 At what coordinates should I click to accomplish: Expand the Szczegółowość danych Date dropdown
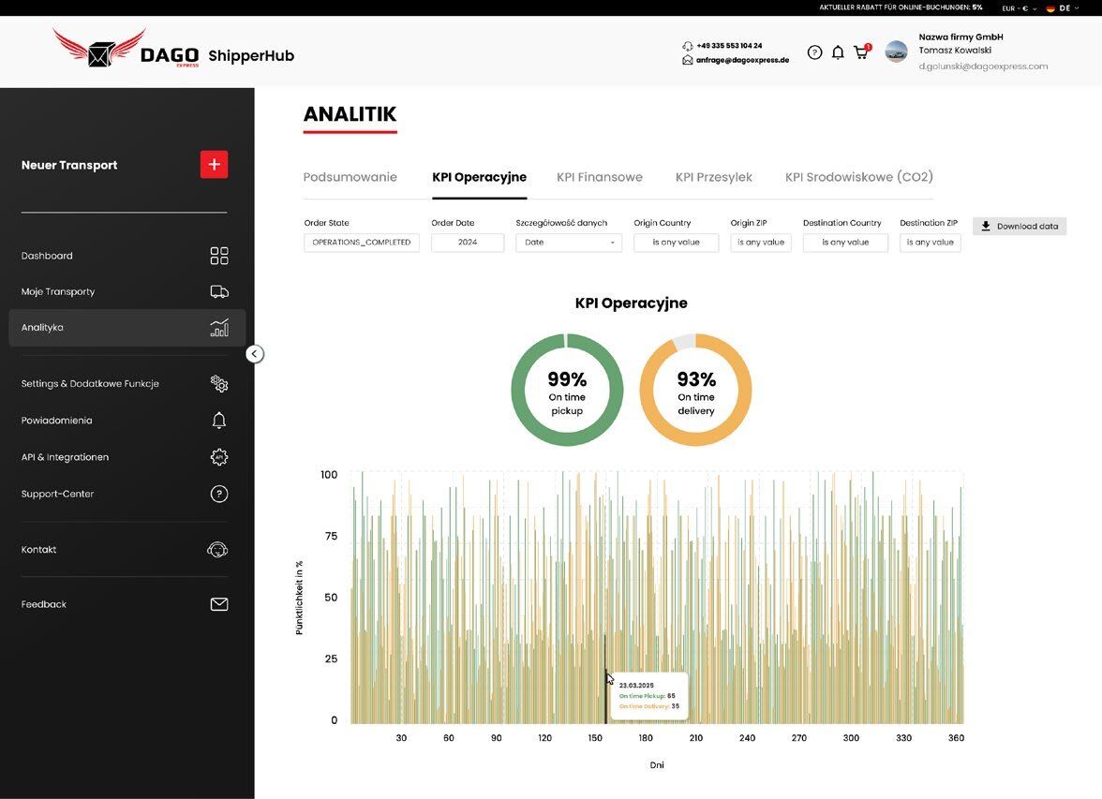569,243
